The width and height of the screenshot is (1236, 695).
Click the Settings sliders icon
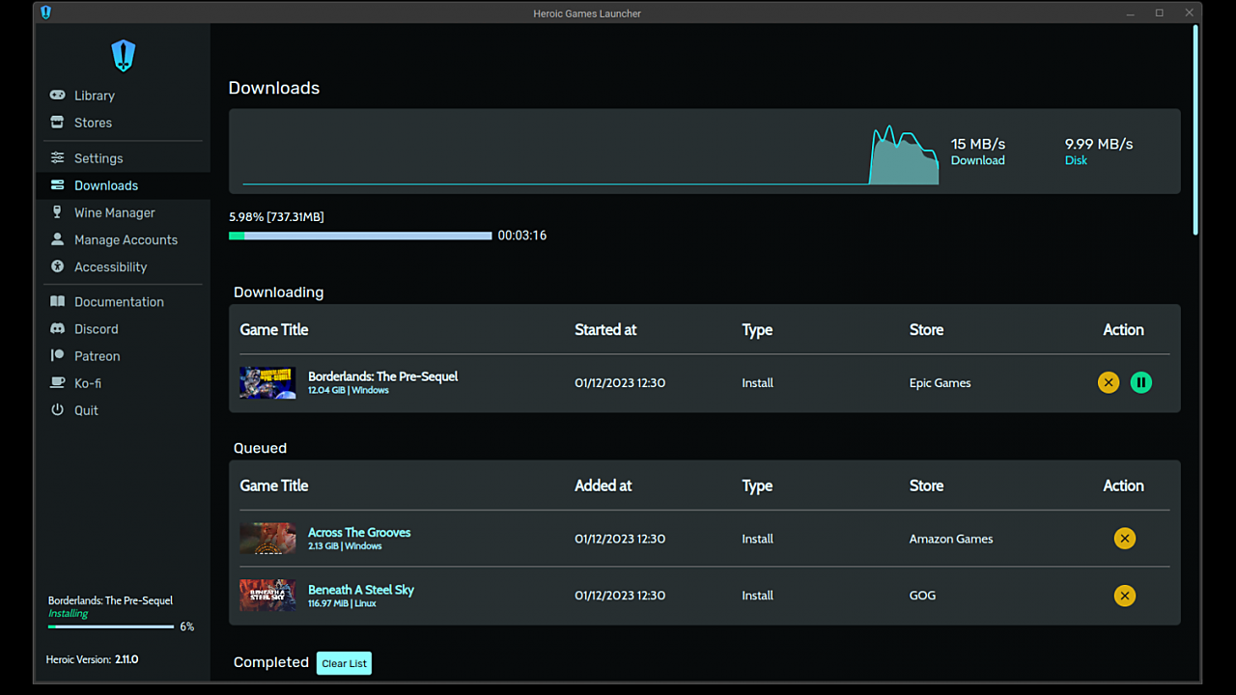click(x=57, y=157)
